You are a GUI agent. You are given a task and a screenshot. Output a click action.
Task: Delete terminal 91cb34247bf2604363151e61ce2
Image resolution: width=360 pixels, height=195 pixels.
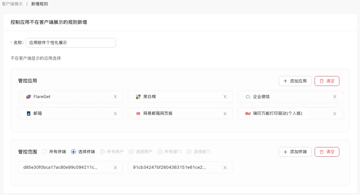coord(225,167)
